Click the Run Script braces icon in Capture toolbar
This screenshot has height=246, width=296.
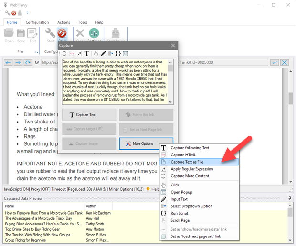click(x=118, y=54)
